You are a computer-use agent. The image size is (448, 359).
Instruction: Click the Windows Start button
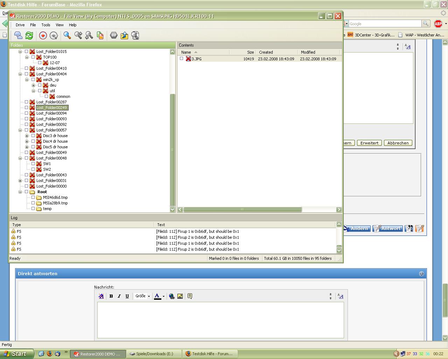17,354
